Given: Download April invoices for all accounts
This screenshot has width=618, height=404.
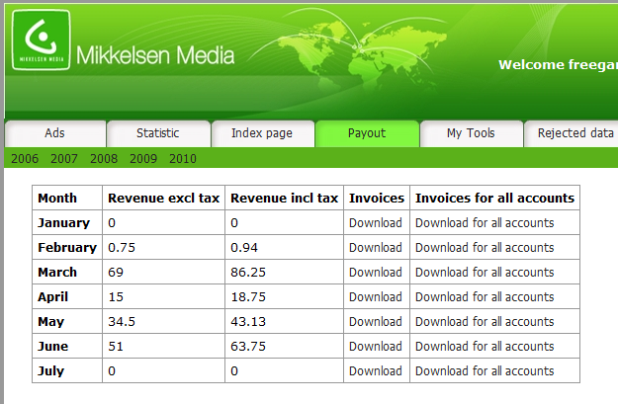Looking at the screenshot, I should point(485,297).
